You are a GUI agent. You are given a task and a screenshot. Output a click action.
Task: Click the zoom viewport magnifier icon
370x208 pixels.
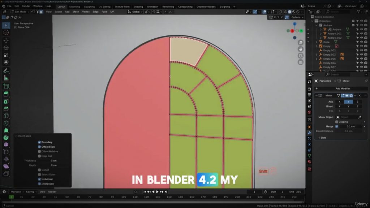pyautogui.click(x=300, y=43)
